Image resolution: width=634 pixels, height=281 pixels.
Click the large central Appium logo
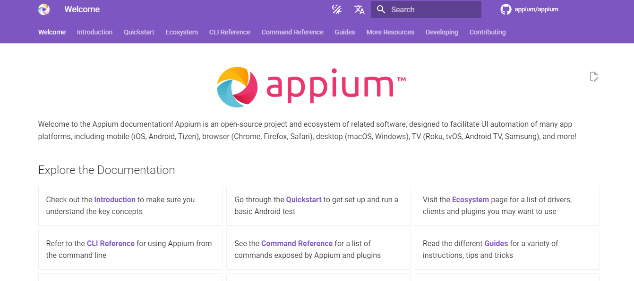coord(311,87)
